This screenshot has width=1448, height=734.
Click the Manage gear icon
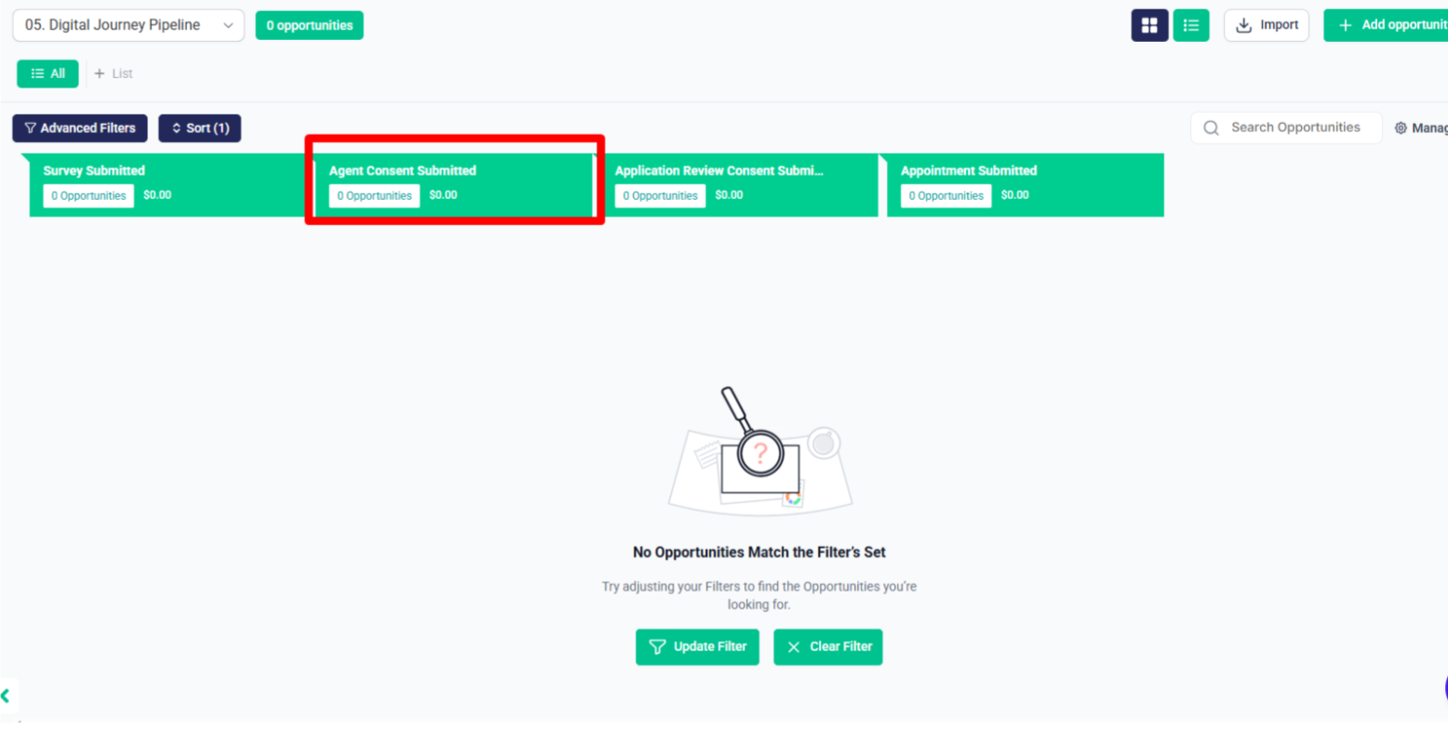pos(1401,128)
